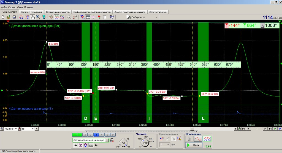Click manual sync cursor icon

point(179,139)
